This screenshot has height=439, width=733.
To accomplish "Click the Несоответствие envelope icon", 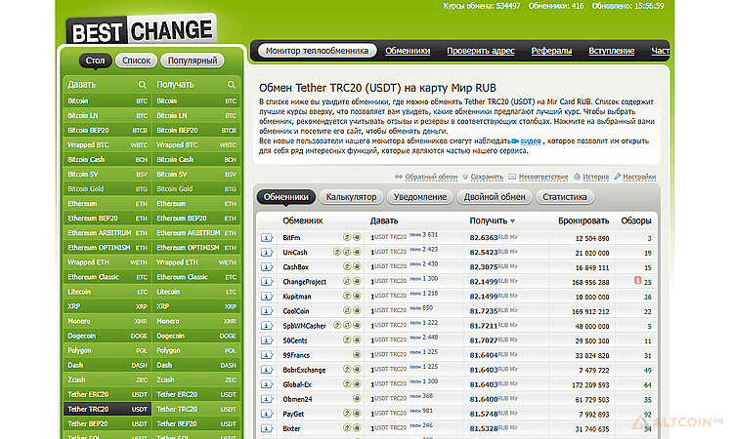I will 512,177.
